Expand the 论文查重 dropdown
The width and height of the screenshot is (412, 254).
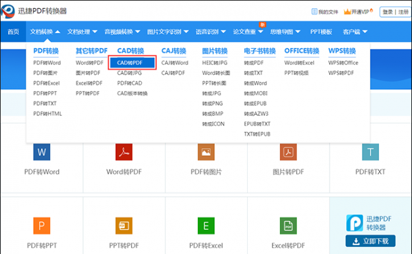[x=261, y=32]
